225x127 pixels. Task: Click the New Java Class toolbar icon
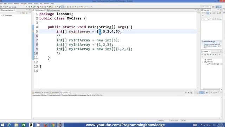(45, 7)
